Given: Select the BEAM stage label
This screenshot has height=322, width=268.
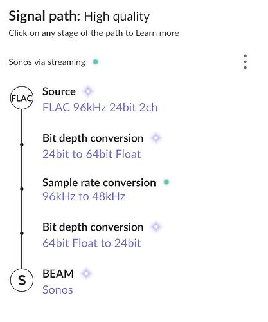Looking at the screenshot, I should pos(58,274).
